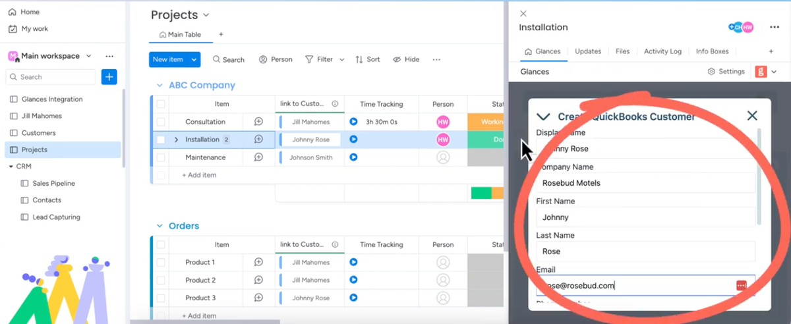Click the Company Name field

click(x=645, y=183)
